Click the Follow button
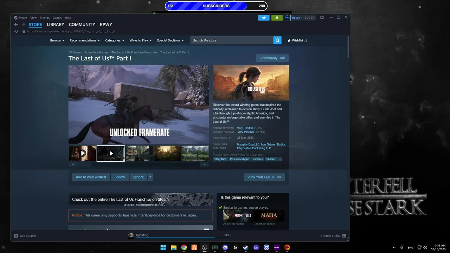Image resolution: width=450 pixels, height=253 pixels. pos(120,177)
